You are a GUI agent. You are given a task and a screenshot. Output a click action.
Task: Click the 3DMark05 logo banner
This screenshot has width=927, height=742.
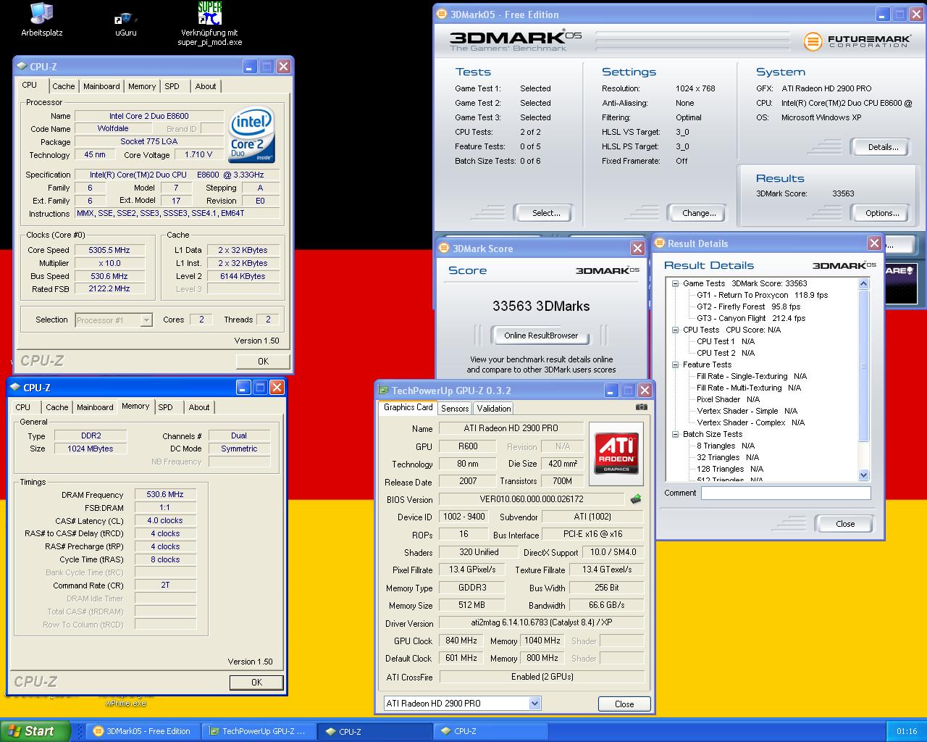pyautogui.click(x=516, y=41)
